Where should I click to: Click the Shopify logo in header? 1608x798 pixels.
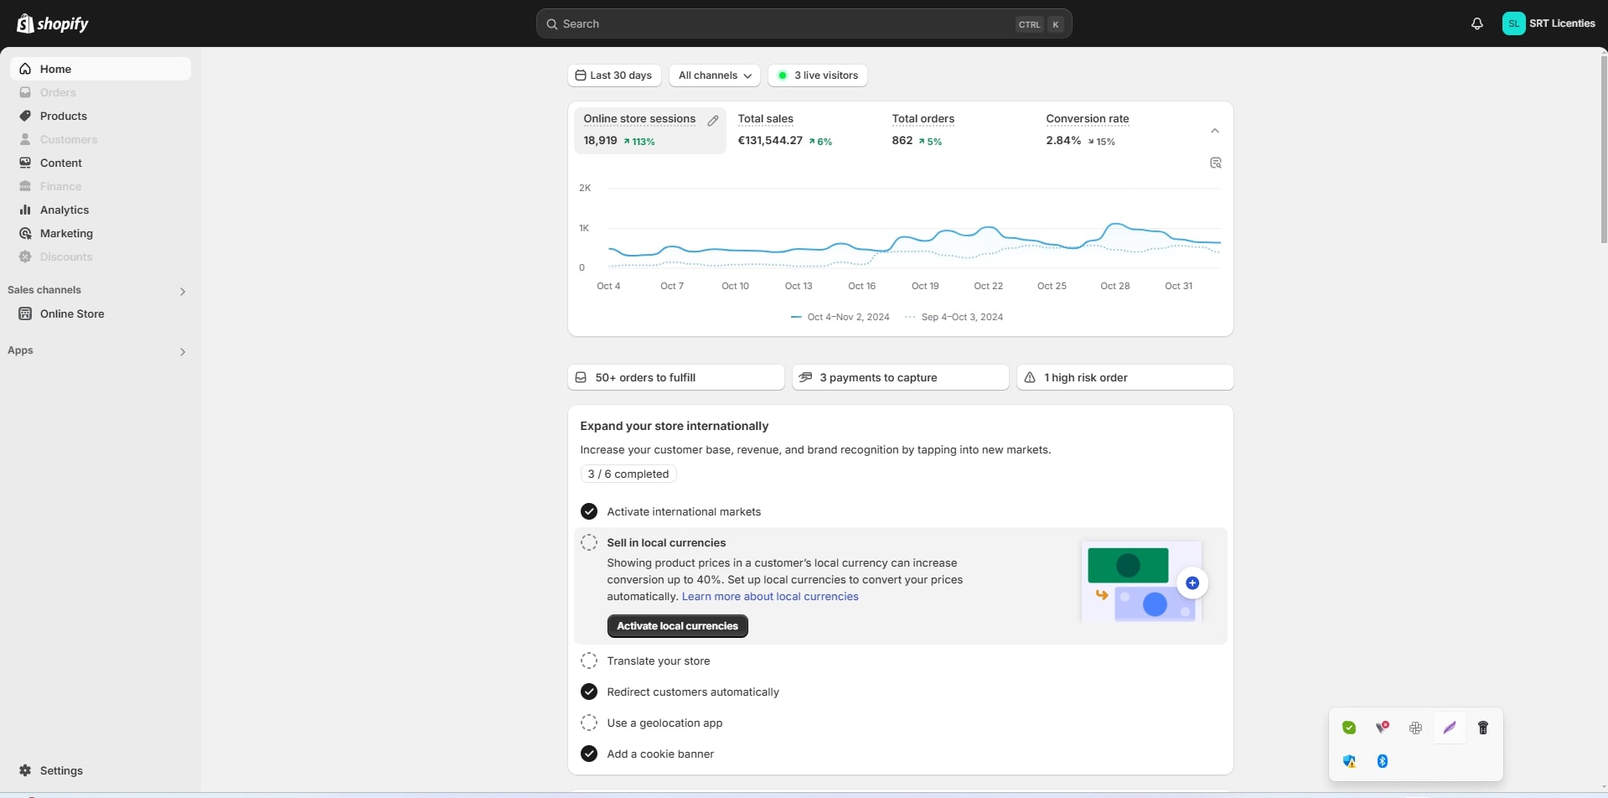[53, 23]
